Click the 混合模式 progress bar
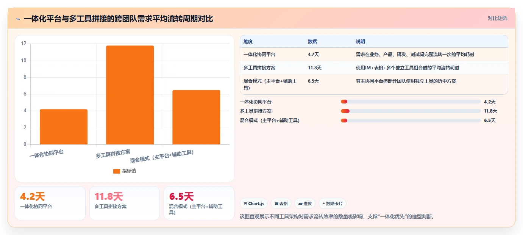This screenshot has width=523, height=235. pos(411,121)
